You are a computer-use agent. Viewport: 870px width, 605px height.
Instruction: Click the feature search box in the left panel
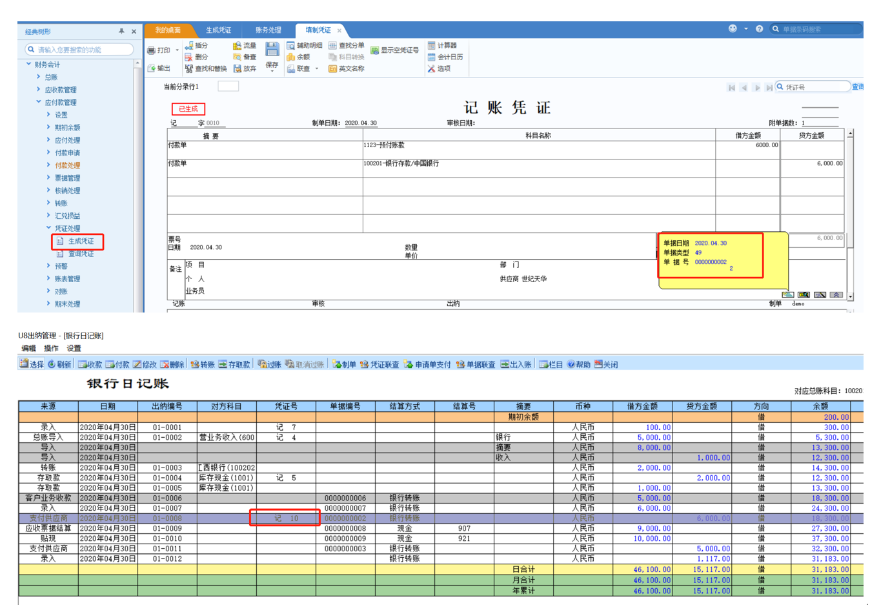[x=79, y=49]
